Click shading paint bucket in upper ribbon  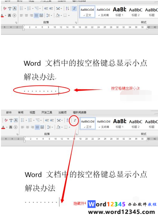point(58,15)
